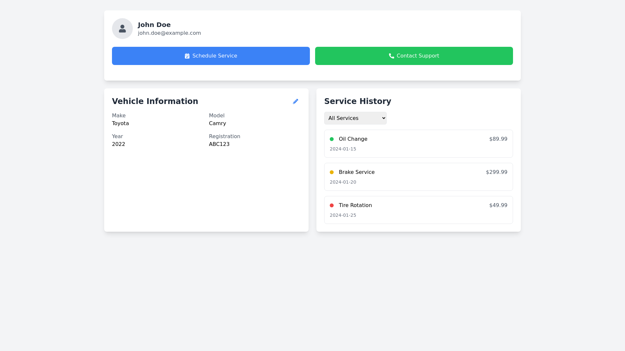The image size is (625, 351).
Task: Open the Brake Service entry
Action: (x=419, y=177)
